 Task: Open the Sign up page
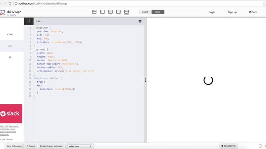[x=232, y=12]
